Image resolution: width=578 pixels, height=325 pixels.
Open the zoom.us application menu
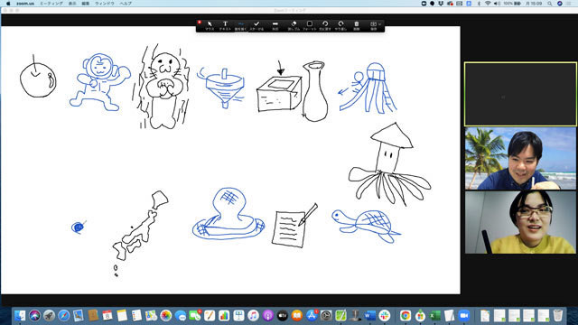[25, 4]
